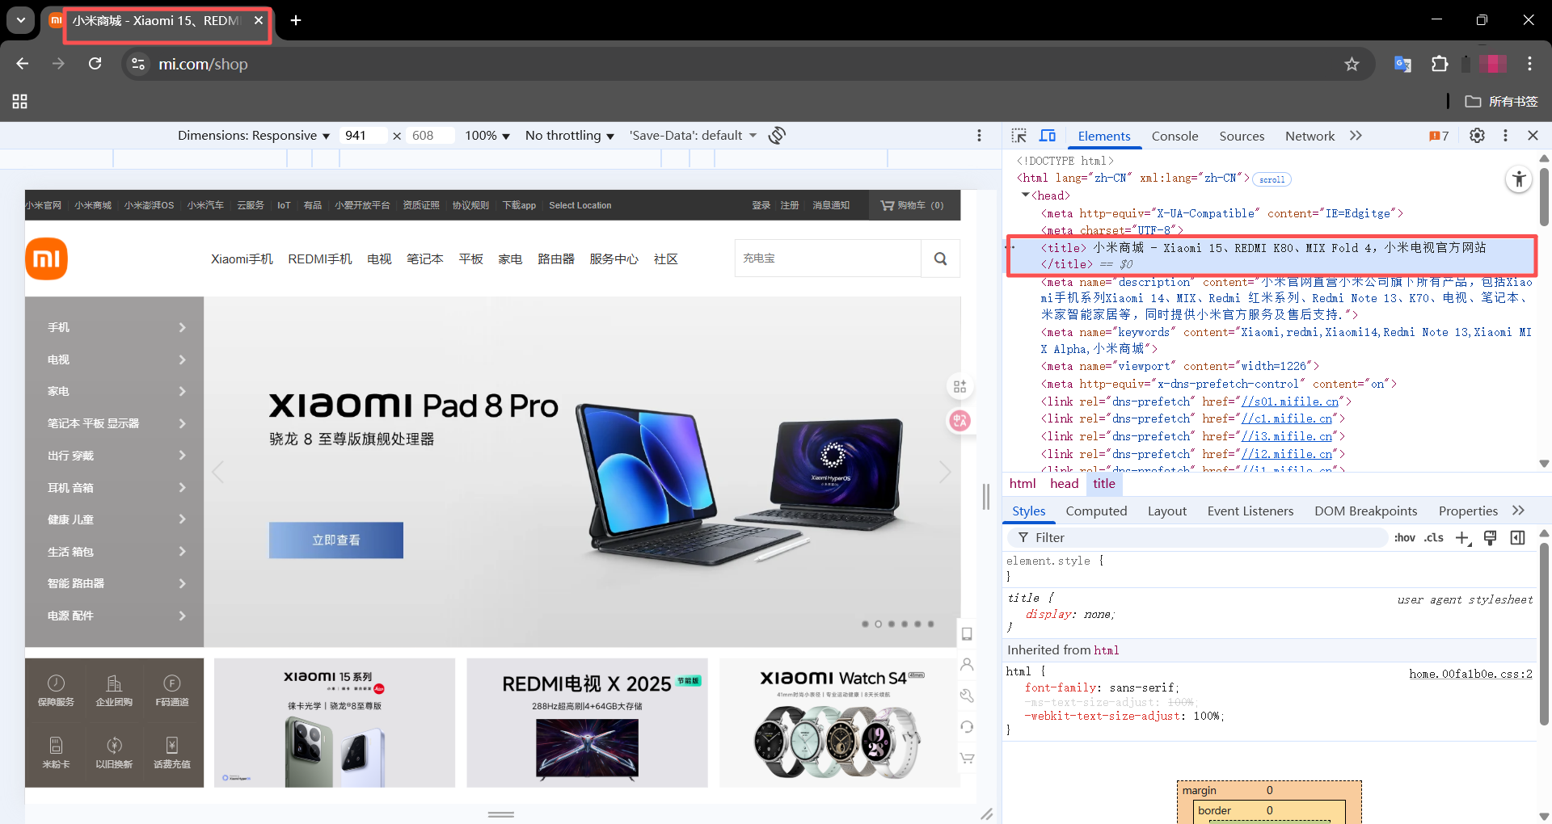
Task: Show previous banner with left arrow
Action: point(217,472)
